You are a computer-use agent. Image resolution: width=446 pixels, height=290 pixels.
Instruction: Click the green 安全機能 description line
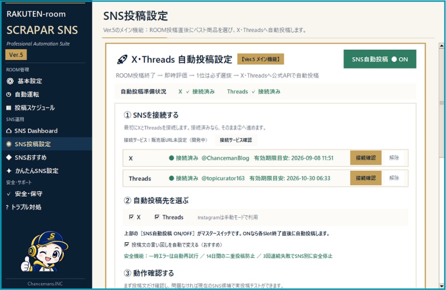click(228, 256)
